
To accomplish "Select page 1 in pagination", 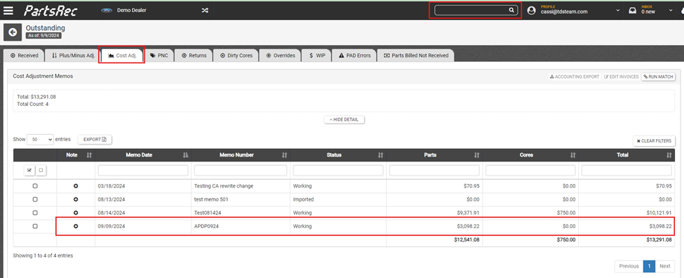I will coord(649,266).
